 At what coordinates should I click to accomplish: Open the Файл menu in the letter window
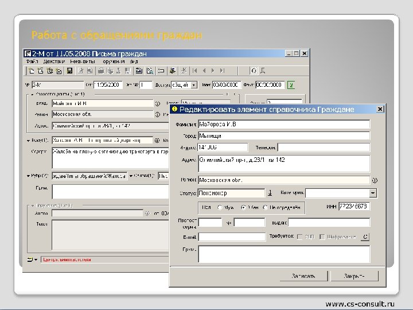[32, 61]
